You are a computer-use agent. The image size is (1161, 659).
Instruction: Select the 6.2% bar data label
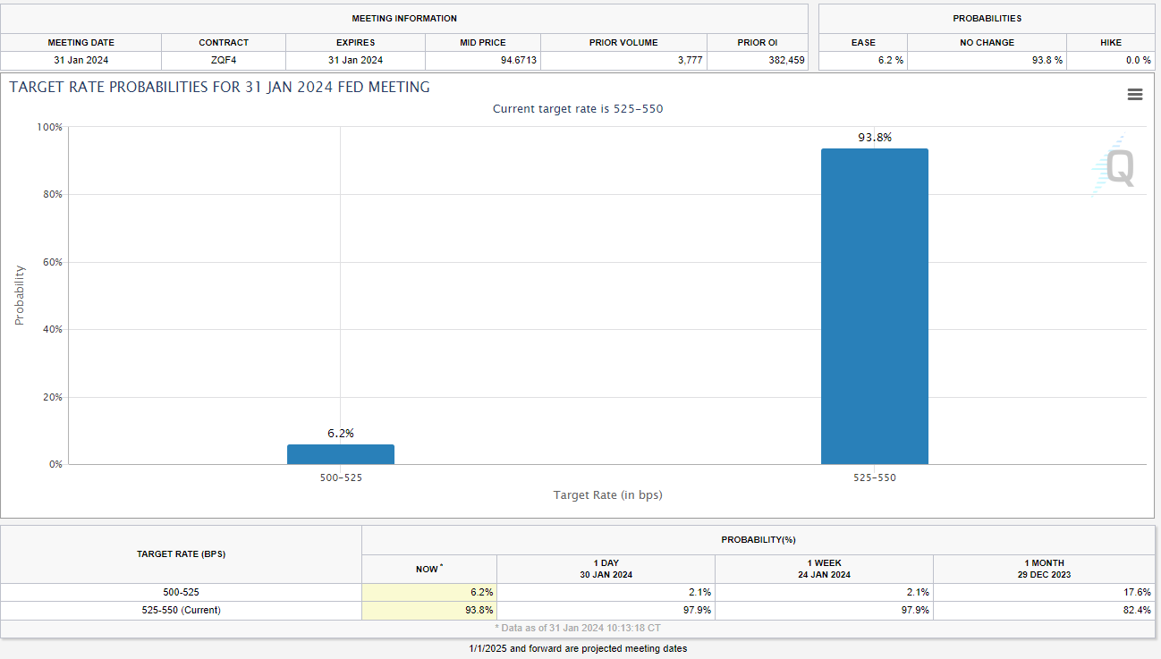point(341,433)
